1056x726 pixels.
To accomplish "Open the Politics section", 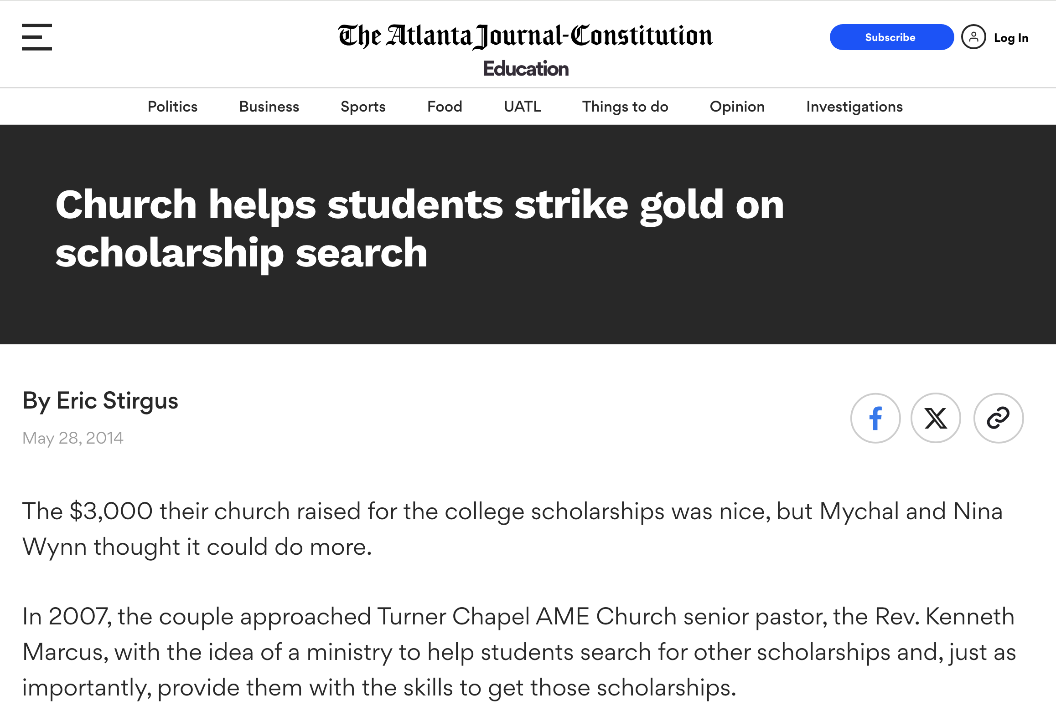I will pos(172,107).
